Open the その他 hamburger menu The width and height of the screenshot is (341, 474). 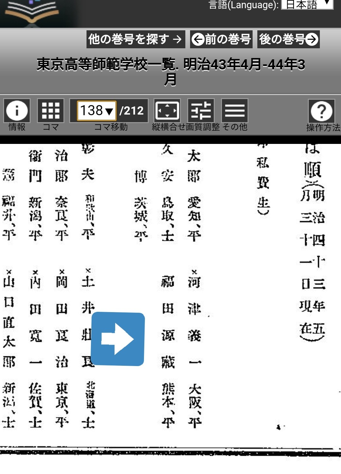click(235, 110)
